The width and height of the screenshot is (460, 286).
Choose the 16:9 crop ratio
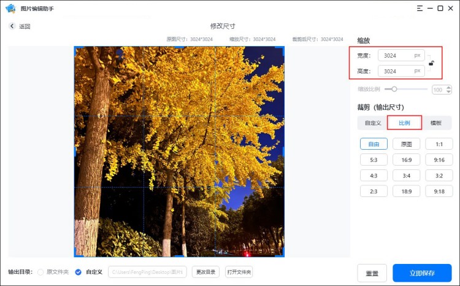tap(406, 160)
